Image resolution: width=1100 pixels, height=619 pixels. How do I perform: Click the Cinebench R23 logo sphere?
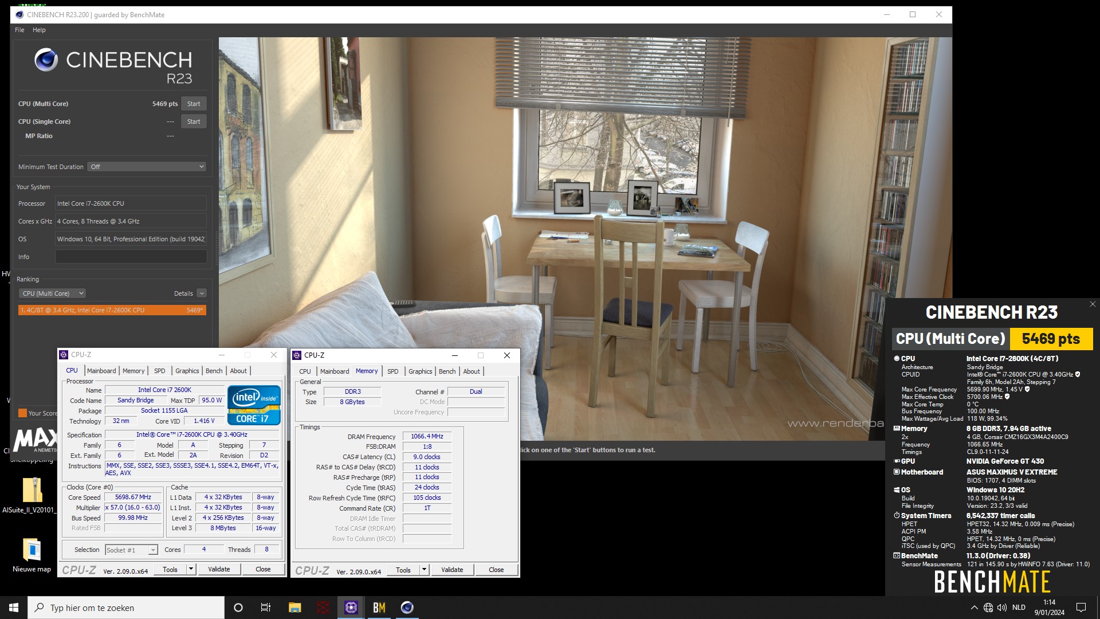coord(46,60)
